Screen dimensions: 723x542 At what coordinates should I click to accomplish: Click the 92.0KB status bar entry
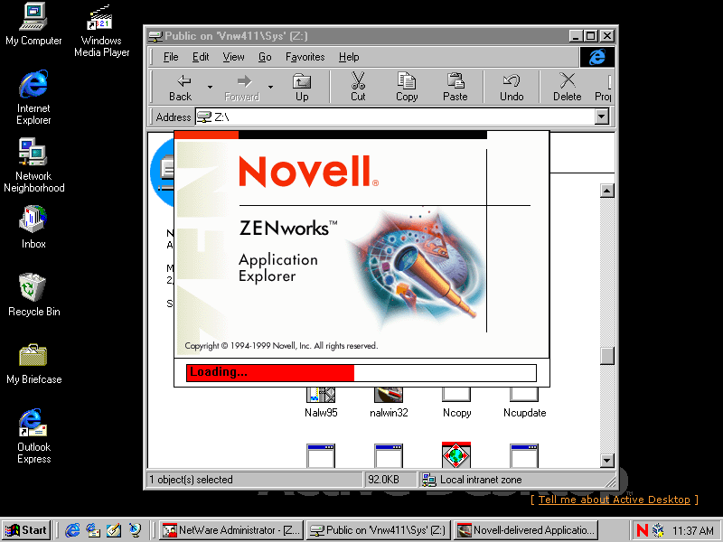tap(391, 480)
